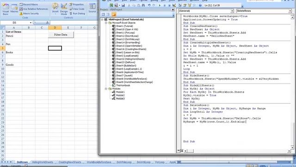Select the cell containing Books
This screenshot has height=167, width=296.
(13, 52)
